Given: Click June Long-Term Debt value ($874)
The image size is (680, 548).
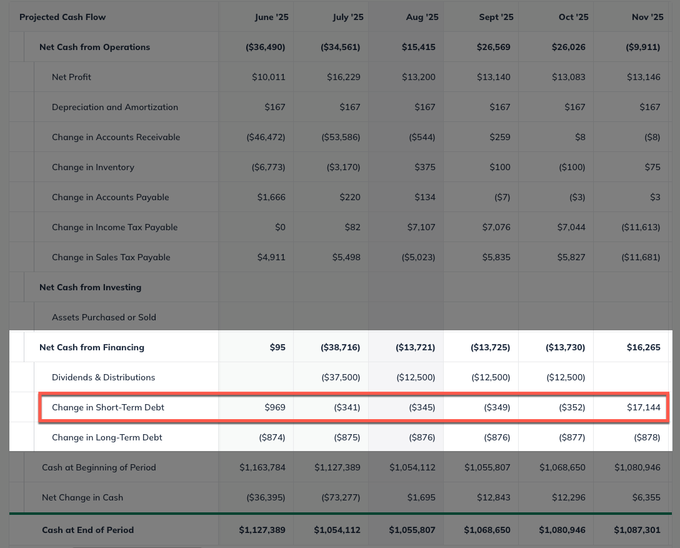Looking at the screenshot, I should pyautogui.click(x=272, y=437).
